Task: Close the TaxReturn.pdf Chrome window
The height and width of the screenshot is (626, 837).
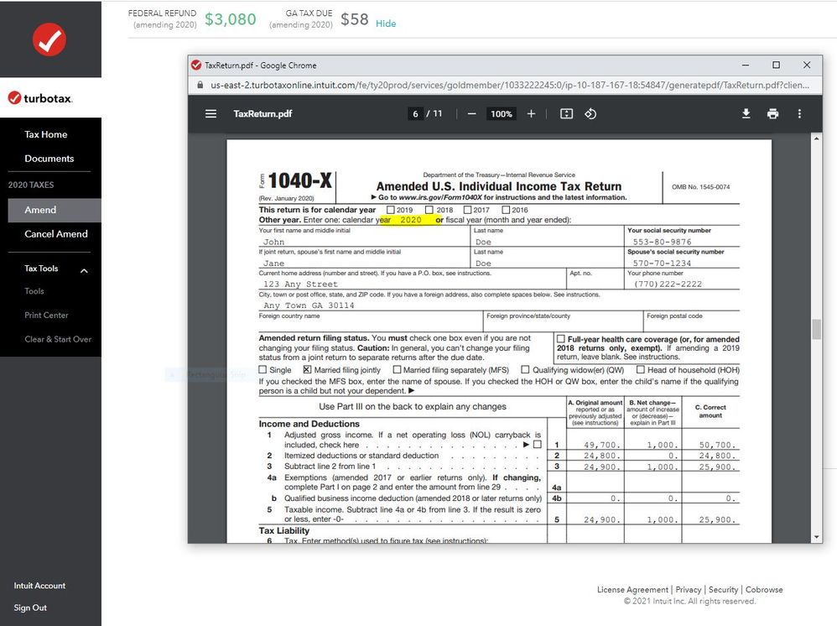Action: [x=807, y=65]
